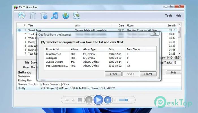Click the shuffle icon in player
This screenshot has width=198, height=113.
[x=73, y=100]
